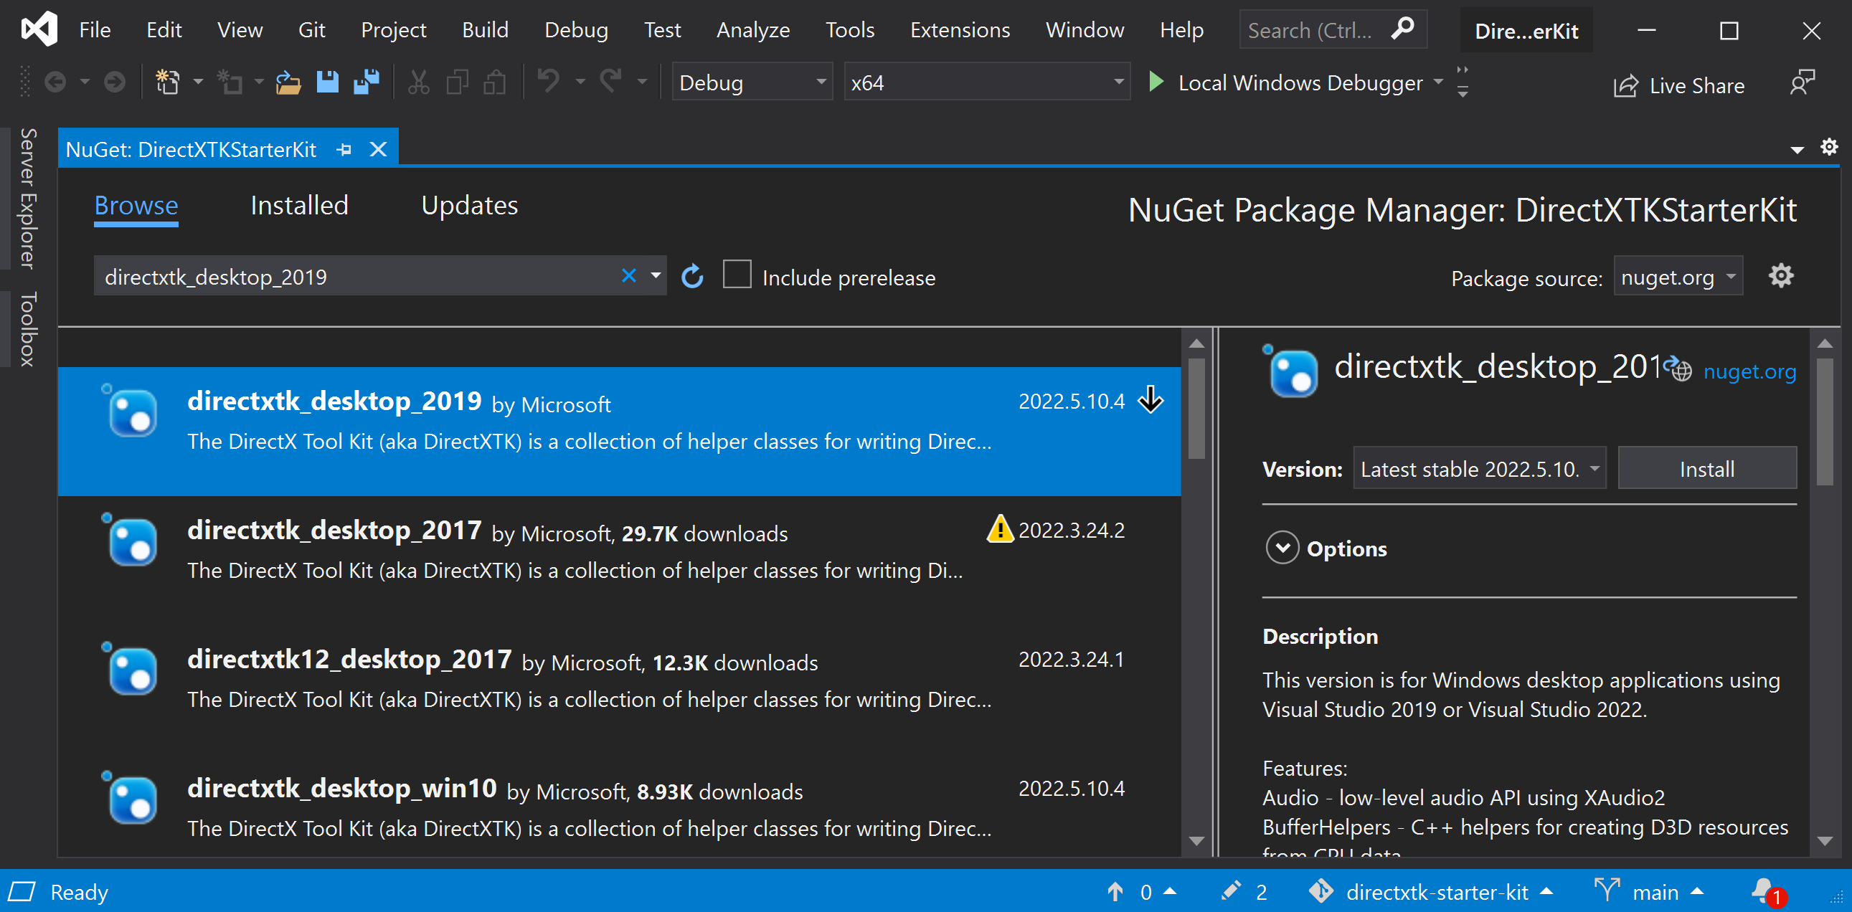Switch to the Updates tab

(x=470, y=206)
